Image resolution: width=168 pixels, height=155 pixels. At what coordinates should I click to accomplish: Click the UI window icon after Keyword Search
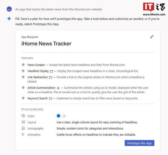click(x=50, y=98)
